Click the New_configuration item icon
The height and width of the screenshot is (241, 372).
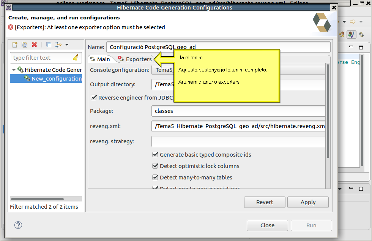[27, 78]
